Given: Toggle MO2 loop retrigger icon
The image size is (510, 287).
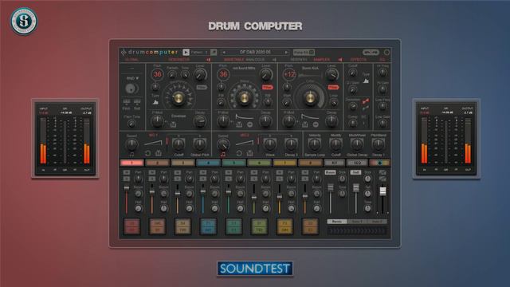Looking at the screenshot, I should click(x=239, y=153).
